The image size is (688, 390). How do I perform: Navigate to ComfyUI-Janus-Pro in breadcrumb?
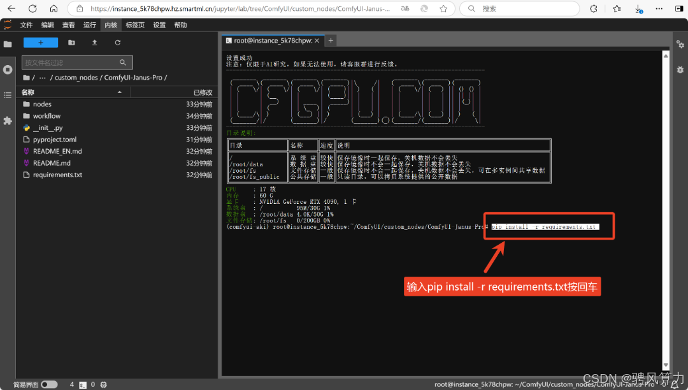(x=133, y=78)
